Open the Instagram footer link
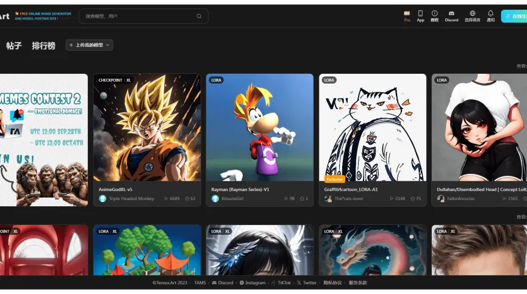 click(253, 282)
